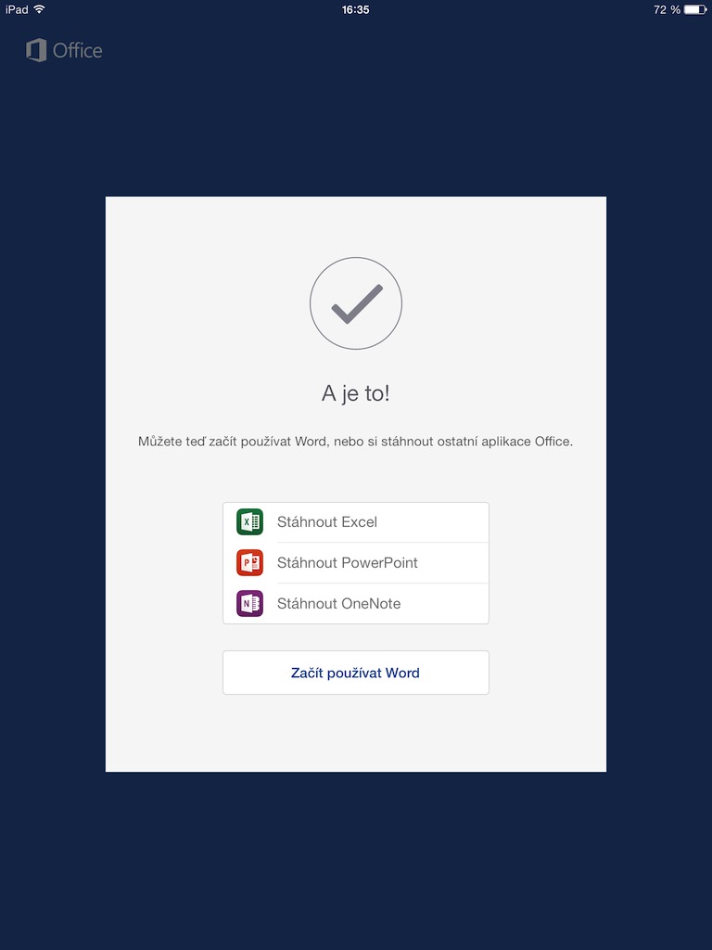Tap empty space beside the checkmark circle
The image size is (712, 950).
tap(501, 303)
